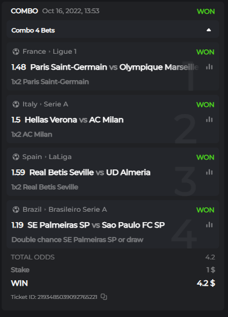Open Serie A league link
228x317 pixels.
[56, 104]
